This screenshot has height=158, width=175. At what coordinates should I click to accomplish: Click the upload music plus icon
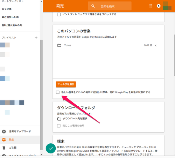(x=4, y=131)
